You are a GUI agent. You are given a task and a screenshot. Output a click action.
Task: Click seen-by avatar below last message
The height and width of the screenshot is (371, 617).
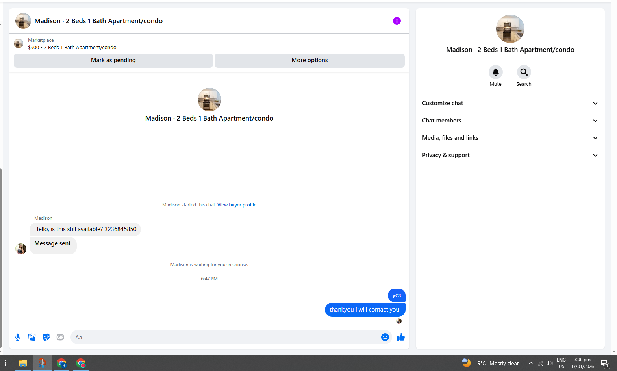(399, 321)
